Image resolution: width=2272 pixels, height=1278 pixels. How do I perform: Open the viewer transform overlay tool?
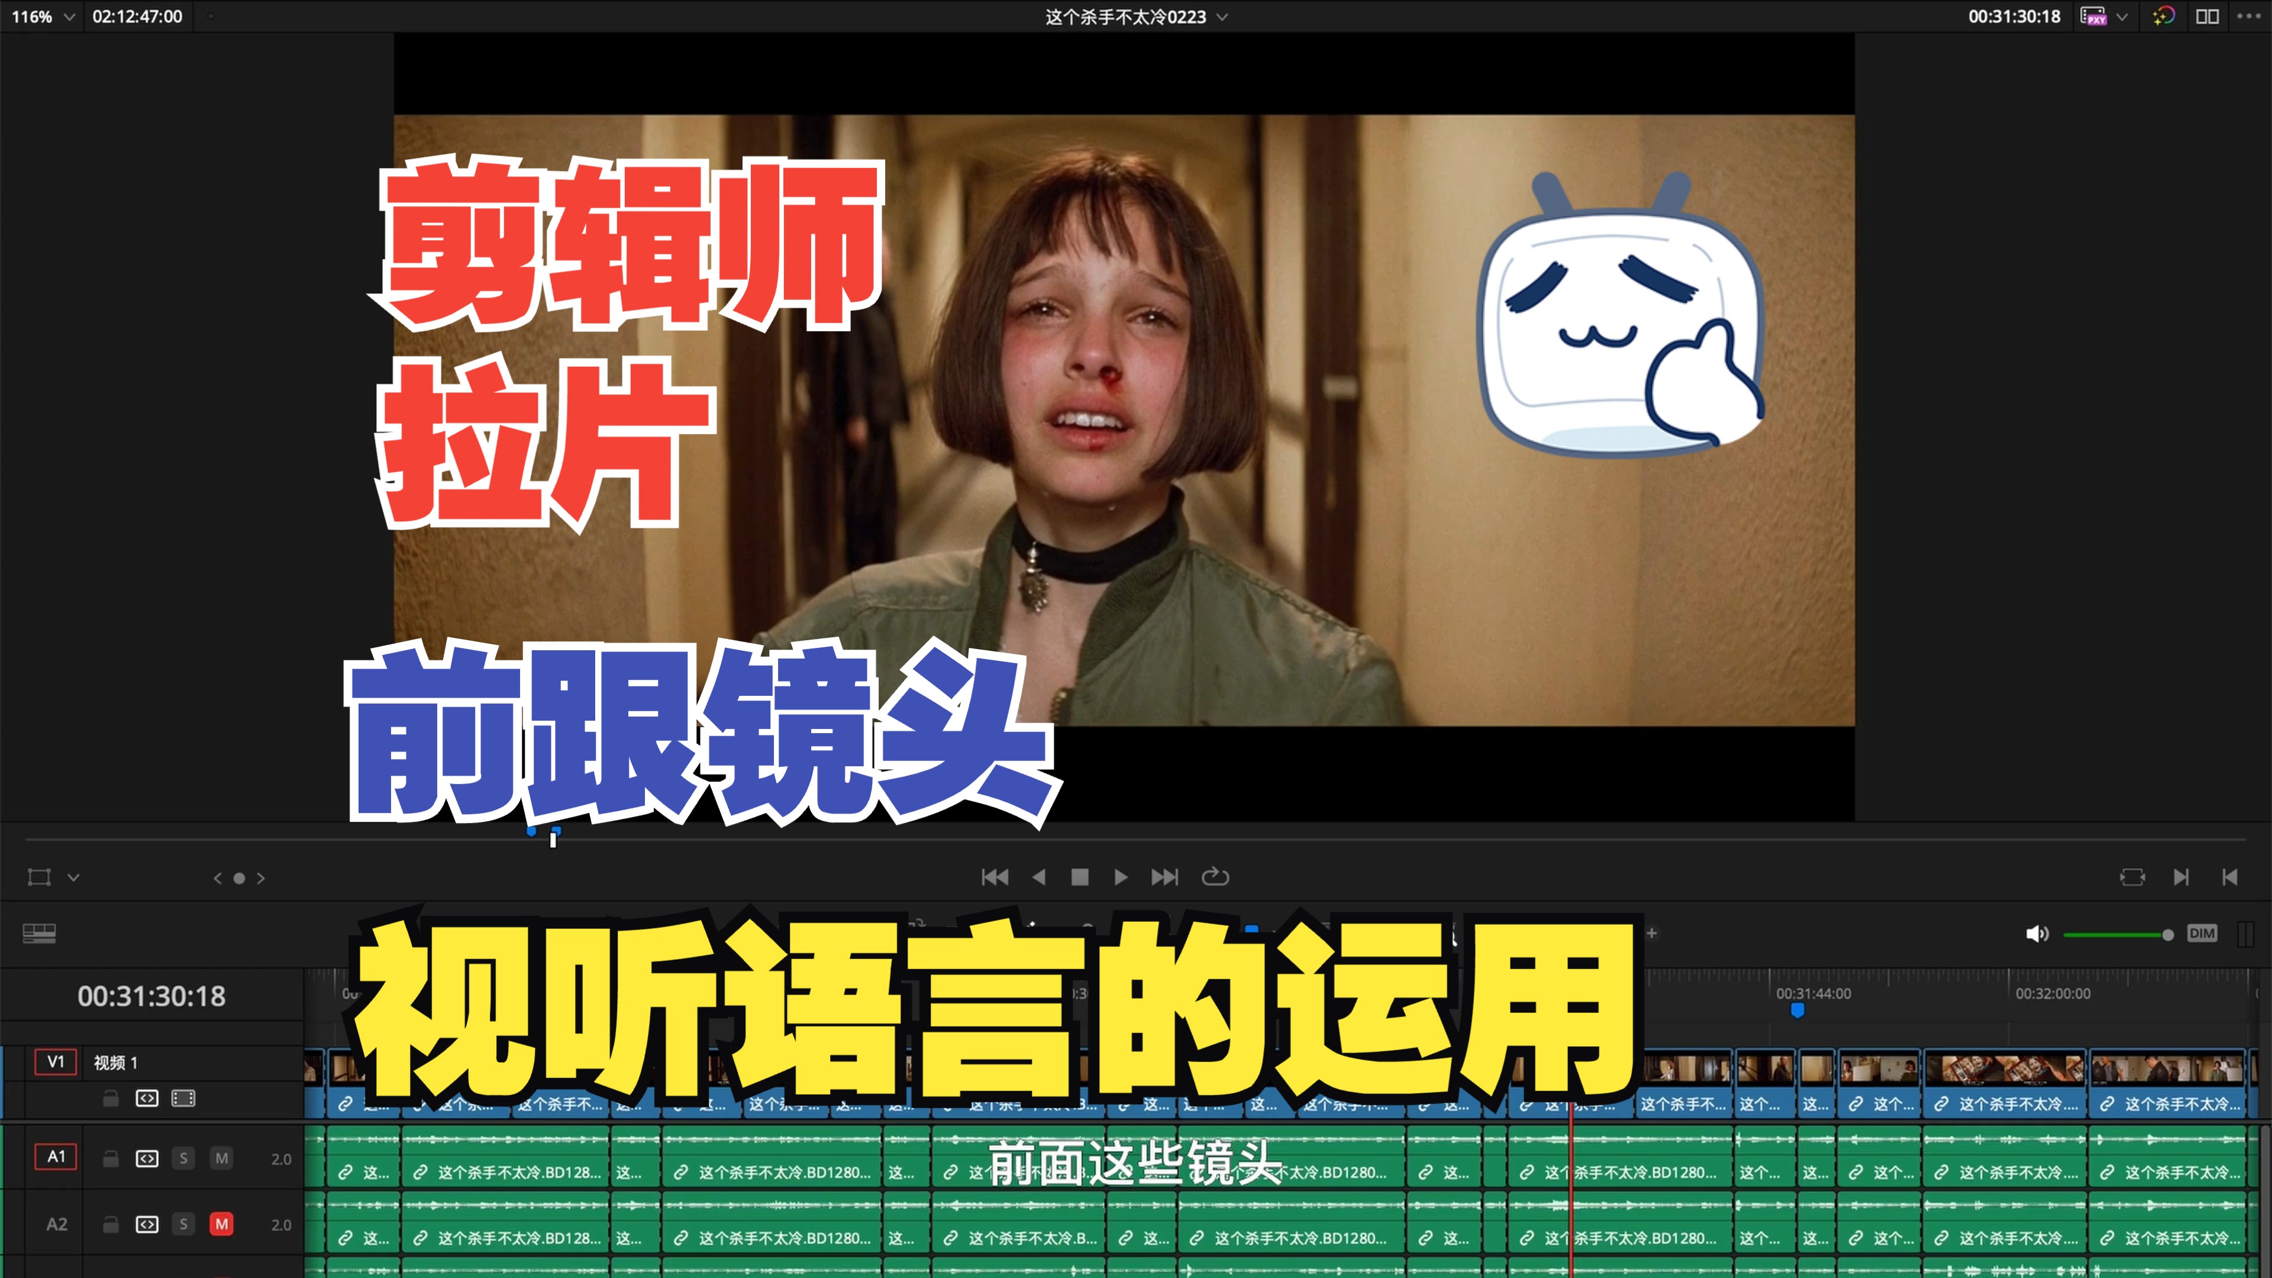(40, 877)
